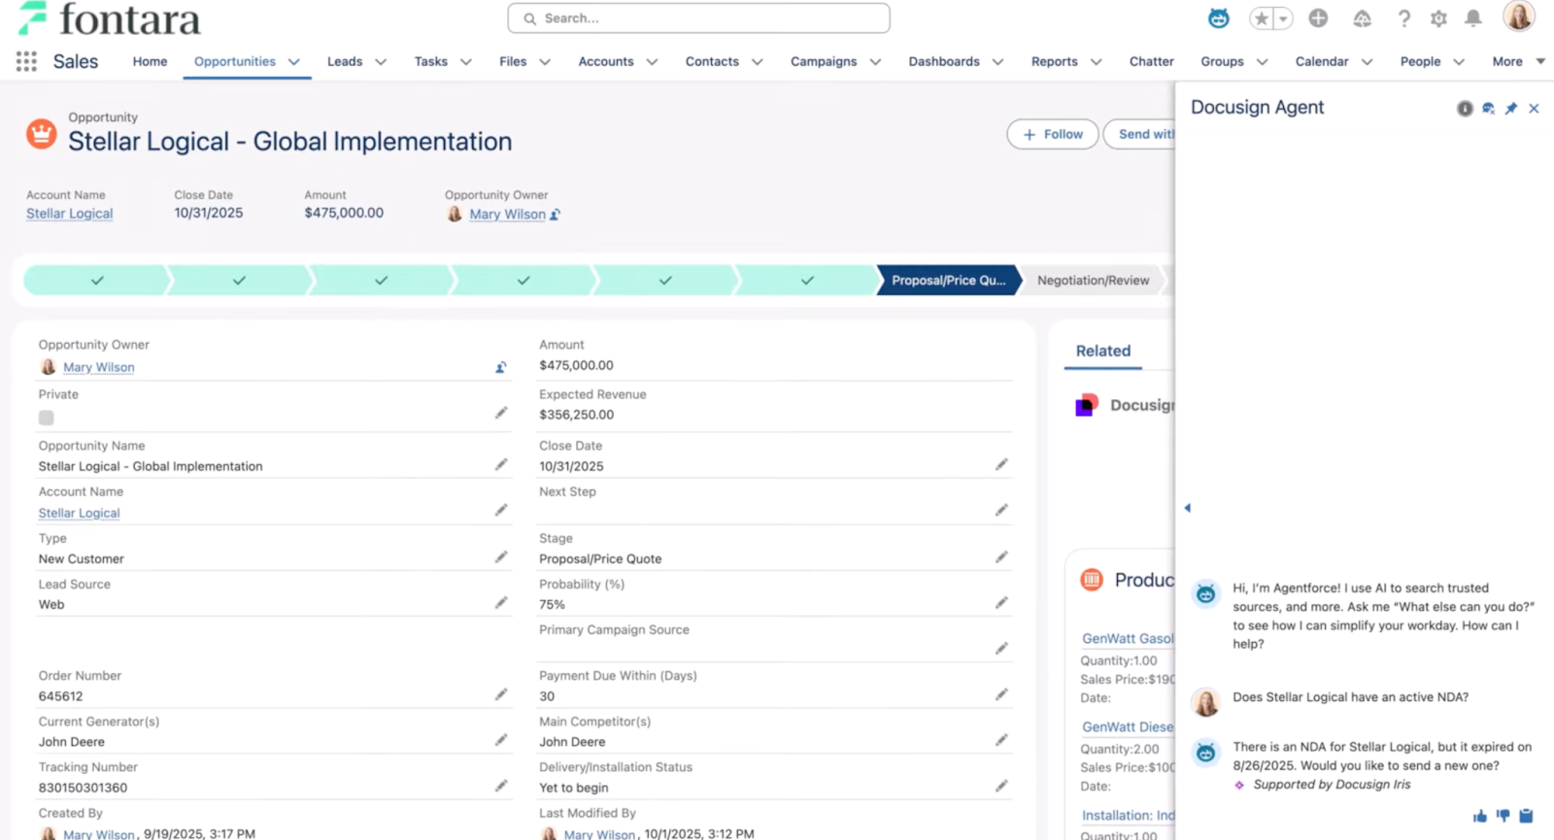The height and width of the screenshot is (840, 1554).
Task: Go to the Chatter tab
Action: 1151,62
